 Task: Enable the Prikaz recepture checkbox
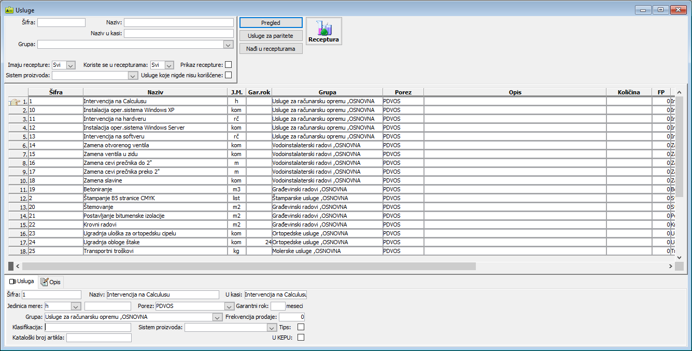[x=228, y=65]
